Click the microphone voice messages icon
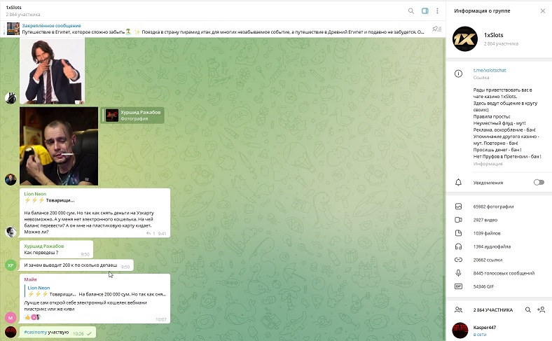The image size is (552, 341). click(x=458, y=273)
